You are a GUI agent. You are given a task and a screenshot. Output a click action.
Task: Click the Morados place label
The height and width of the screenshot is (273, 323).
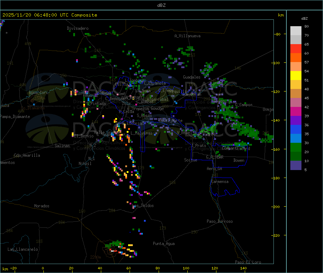pyautogui.click(x=42, y=206)
